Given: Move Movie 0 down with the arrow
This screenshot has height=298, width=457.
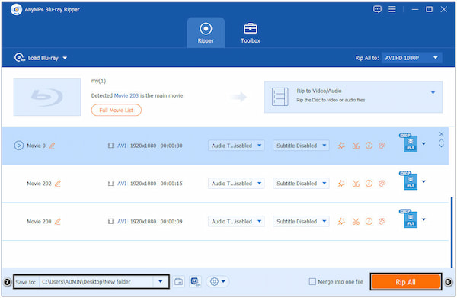Looking at the screenshot, I should (x=441, y=146).
